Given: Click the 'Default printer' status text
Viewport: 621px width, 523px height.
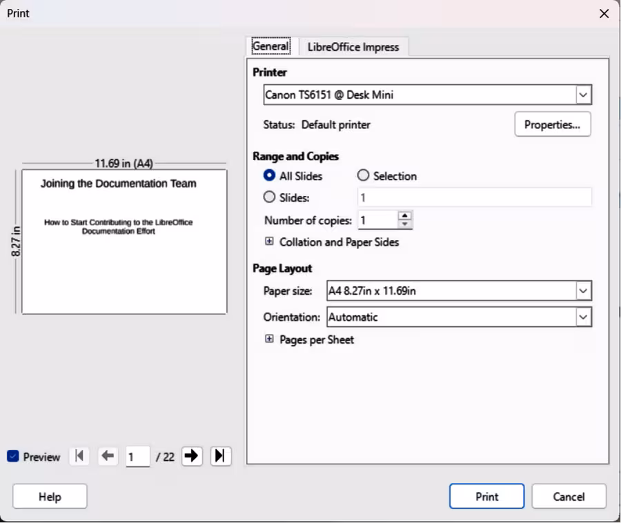Looking at the screenshot, I should click(336, 125).
